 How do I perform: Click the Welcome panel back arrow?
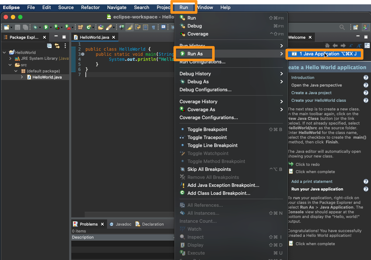point(335,46)
